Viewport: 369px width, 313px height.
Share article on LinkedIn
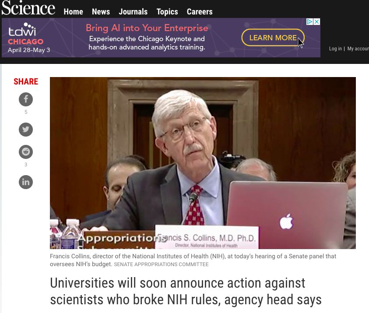26,182
